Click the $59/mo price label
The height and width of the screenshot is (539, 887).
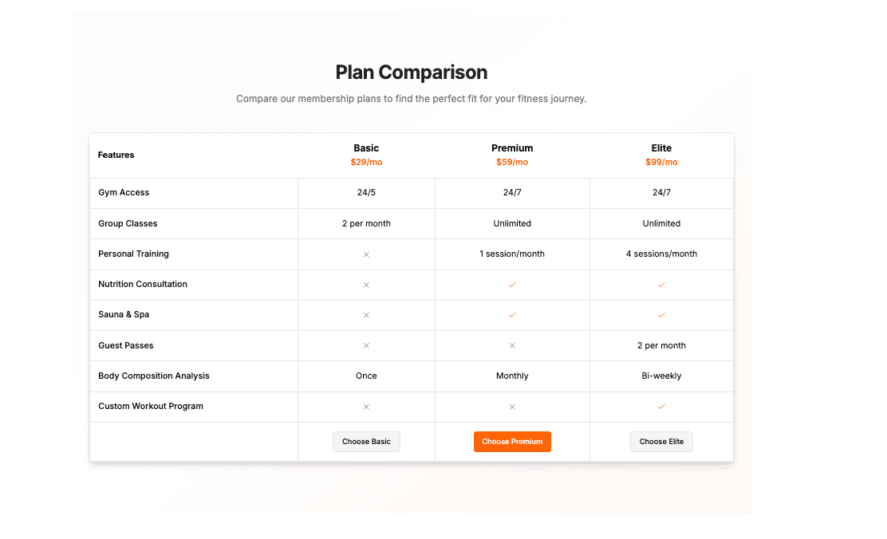(x=512, y=161)
